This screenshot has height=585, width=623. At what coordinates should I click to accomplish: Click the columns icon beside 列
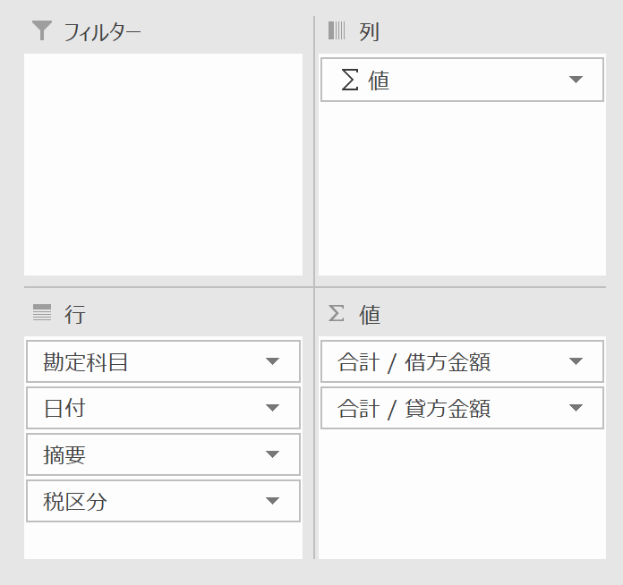click(337, 31)
